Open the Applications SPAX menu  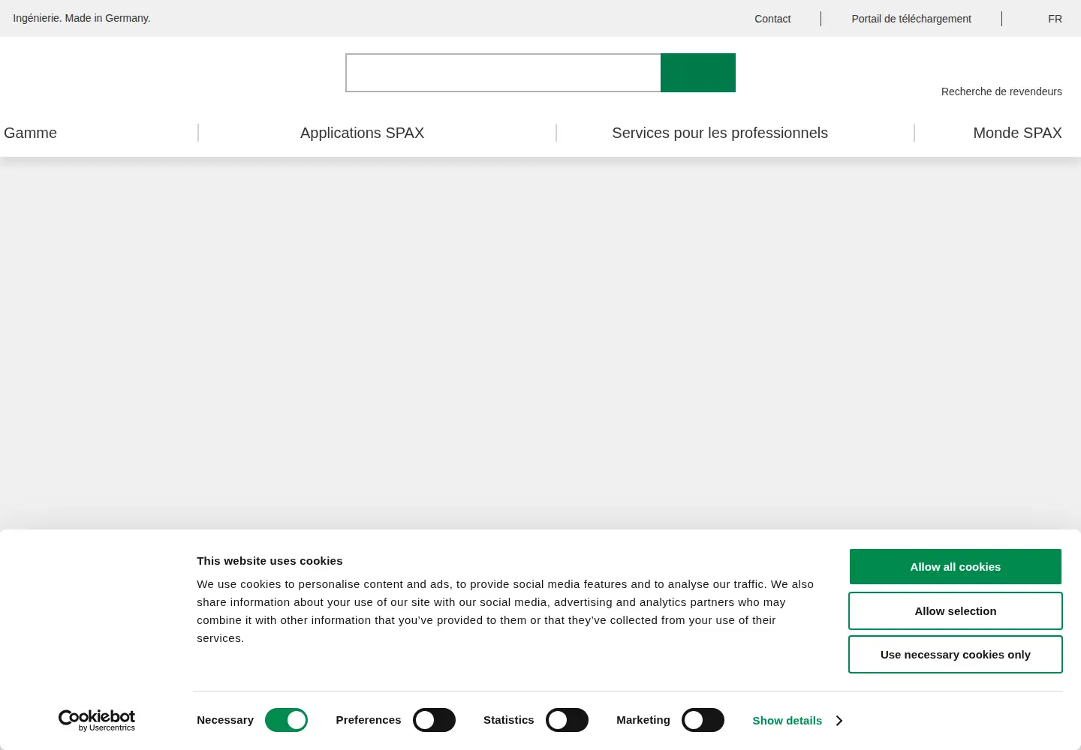(x=362, y=133)
